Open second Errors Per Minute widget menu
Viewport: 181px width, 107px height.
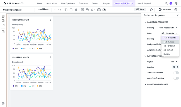click(x=51, y=57)
